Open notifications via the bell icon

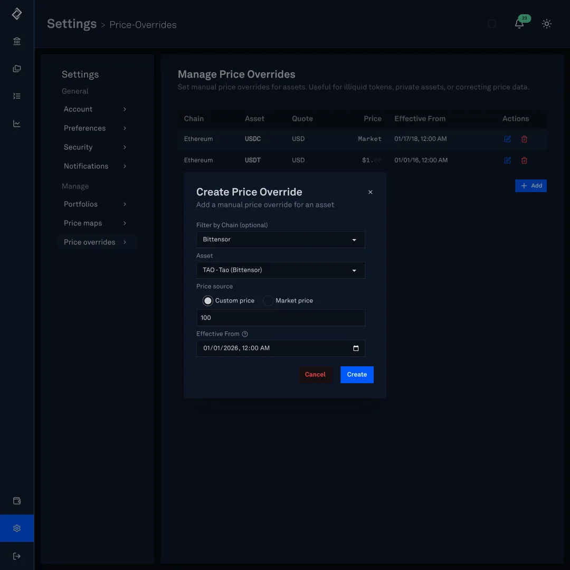click(519, 24)
